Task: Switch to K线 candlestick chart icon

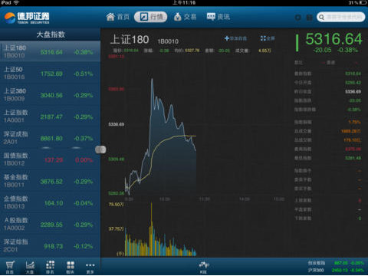Action: tap(204, 267)
